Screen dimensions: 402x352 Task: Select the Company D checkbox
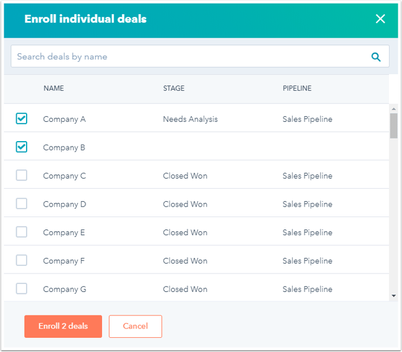[22, 204]
